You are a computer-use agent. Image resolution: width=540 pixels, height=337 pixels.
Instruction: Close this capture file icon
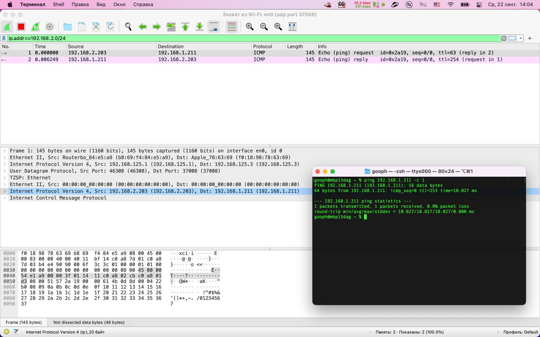coord(96,27)
